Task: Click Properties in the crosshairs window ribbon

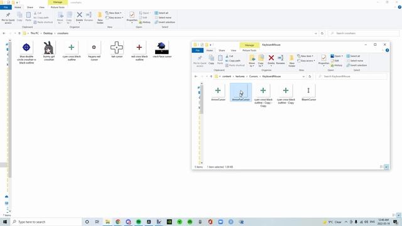Action: pos(132,18)
